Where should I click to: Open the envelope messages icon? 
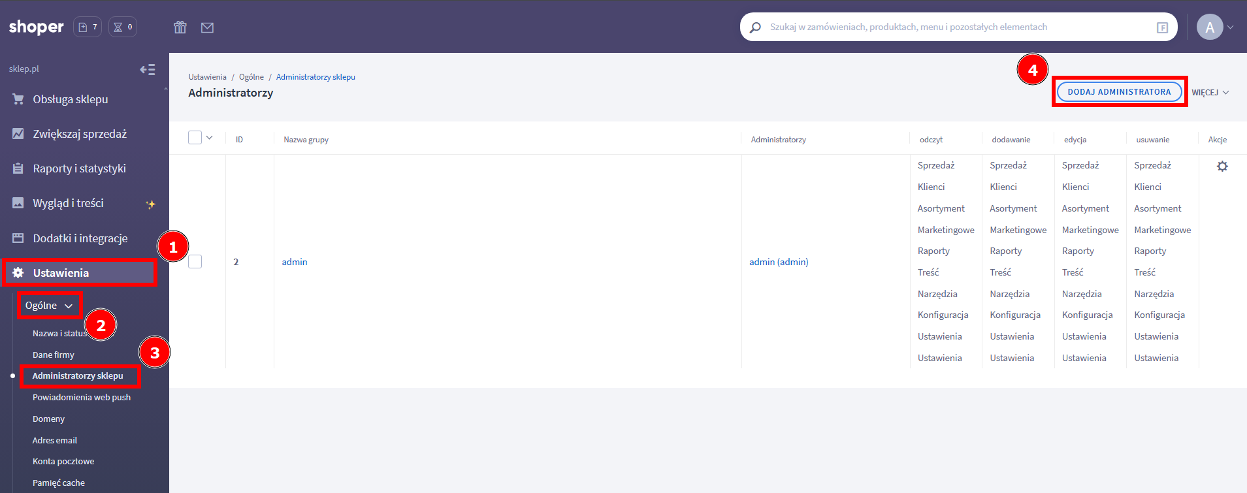point(207,27)
